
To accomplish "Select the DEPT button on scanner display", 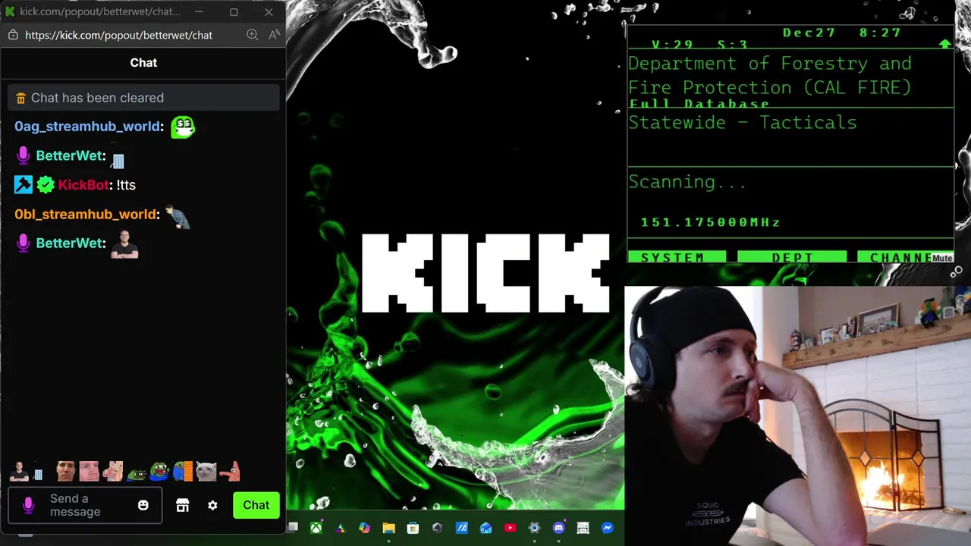I will pyautogui.click(x=792, y=258).
